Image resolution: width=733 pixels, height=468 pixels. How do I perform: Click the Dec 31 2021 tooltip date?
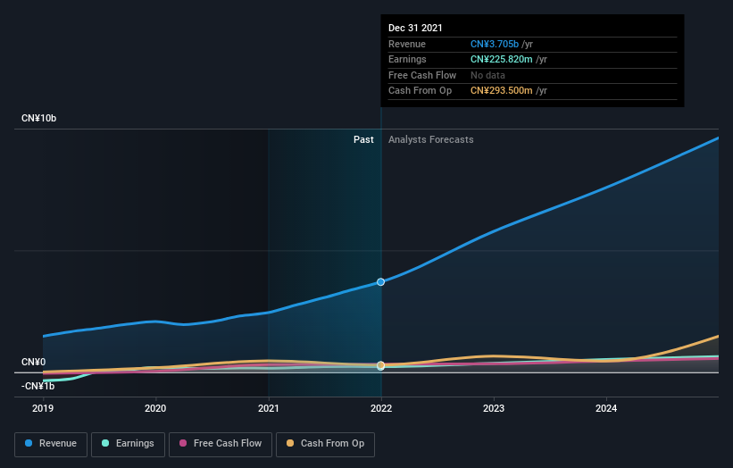pyautogui.click(x=415, y=28)
